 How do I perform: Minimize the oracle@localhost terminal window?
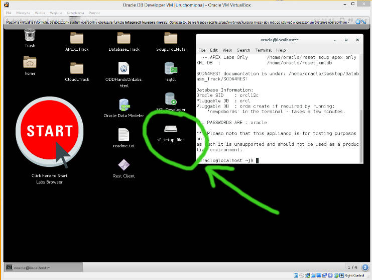[334, 40]
